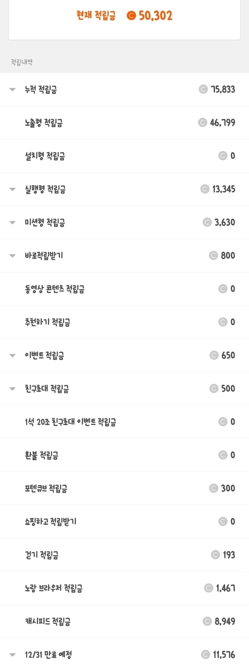Expand the 바로적립받기 disclosure arrow
Viewport: 249px width, 666px height.
[x=12, y=256]
